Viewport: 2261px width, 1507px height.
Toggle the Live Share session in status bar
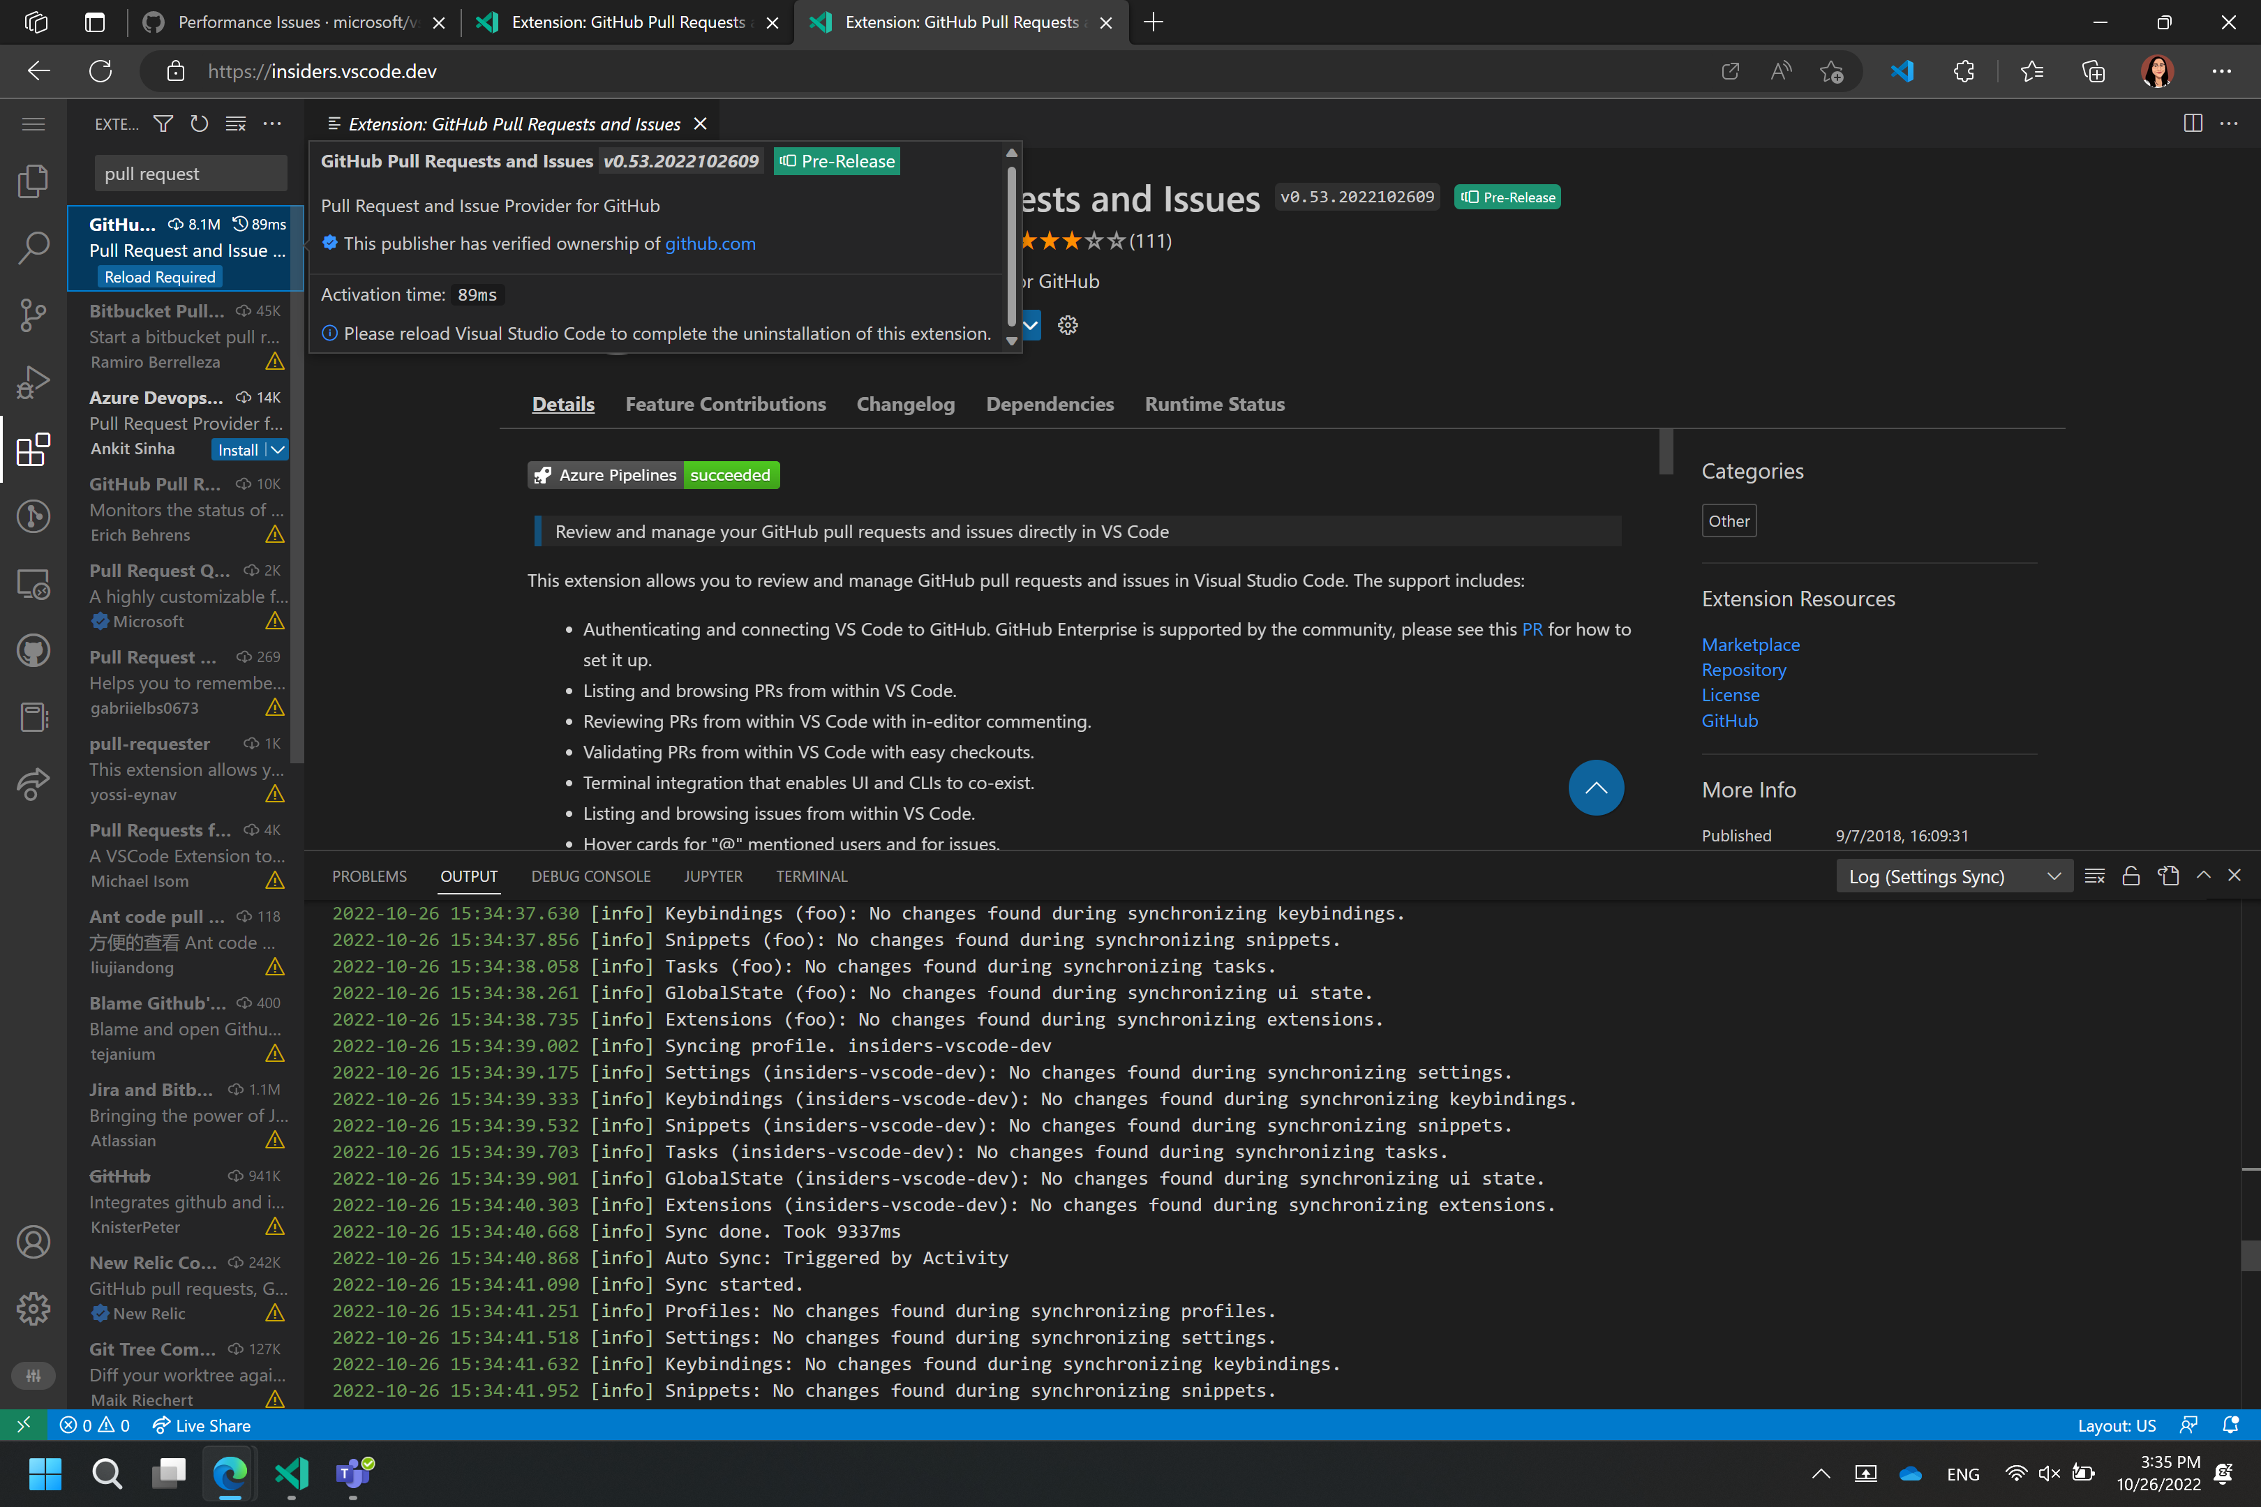(x=201, y=1425)
